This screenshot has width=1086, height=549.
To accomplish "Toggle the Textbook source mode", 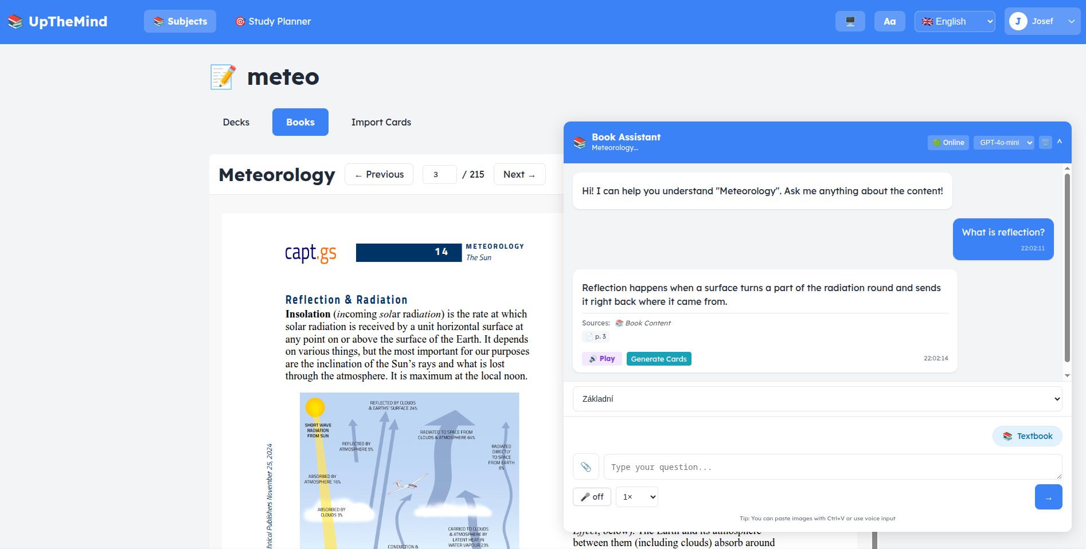I will tap(1027, 436).
